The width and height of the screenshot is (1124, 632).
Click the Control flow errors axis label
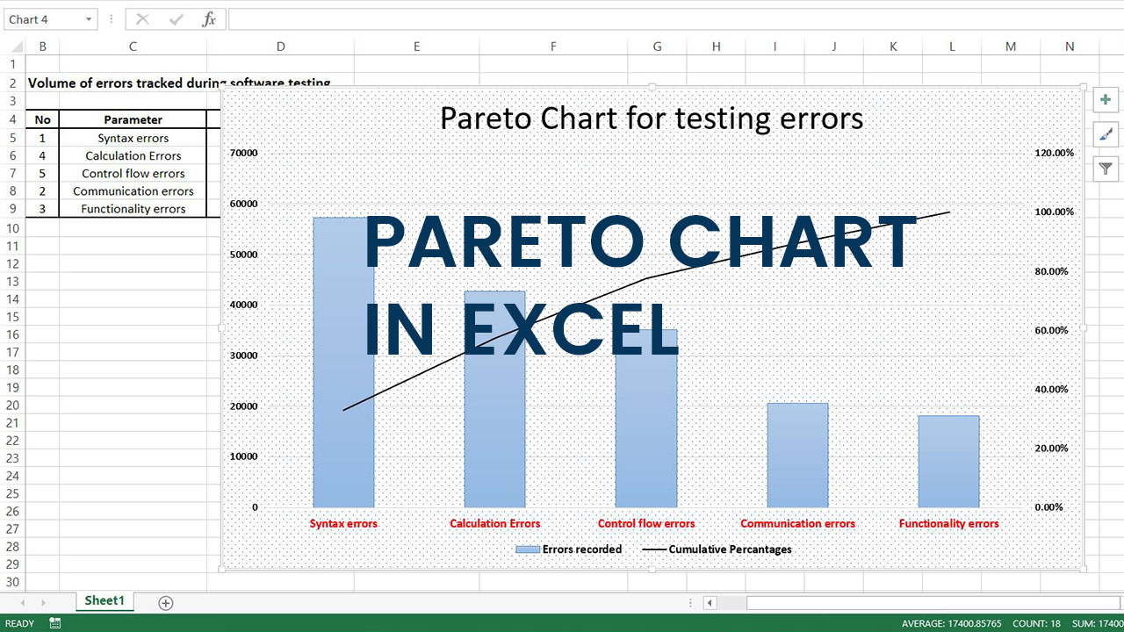646,524
